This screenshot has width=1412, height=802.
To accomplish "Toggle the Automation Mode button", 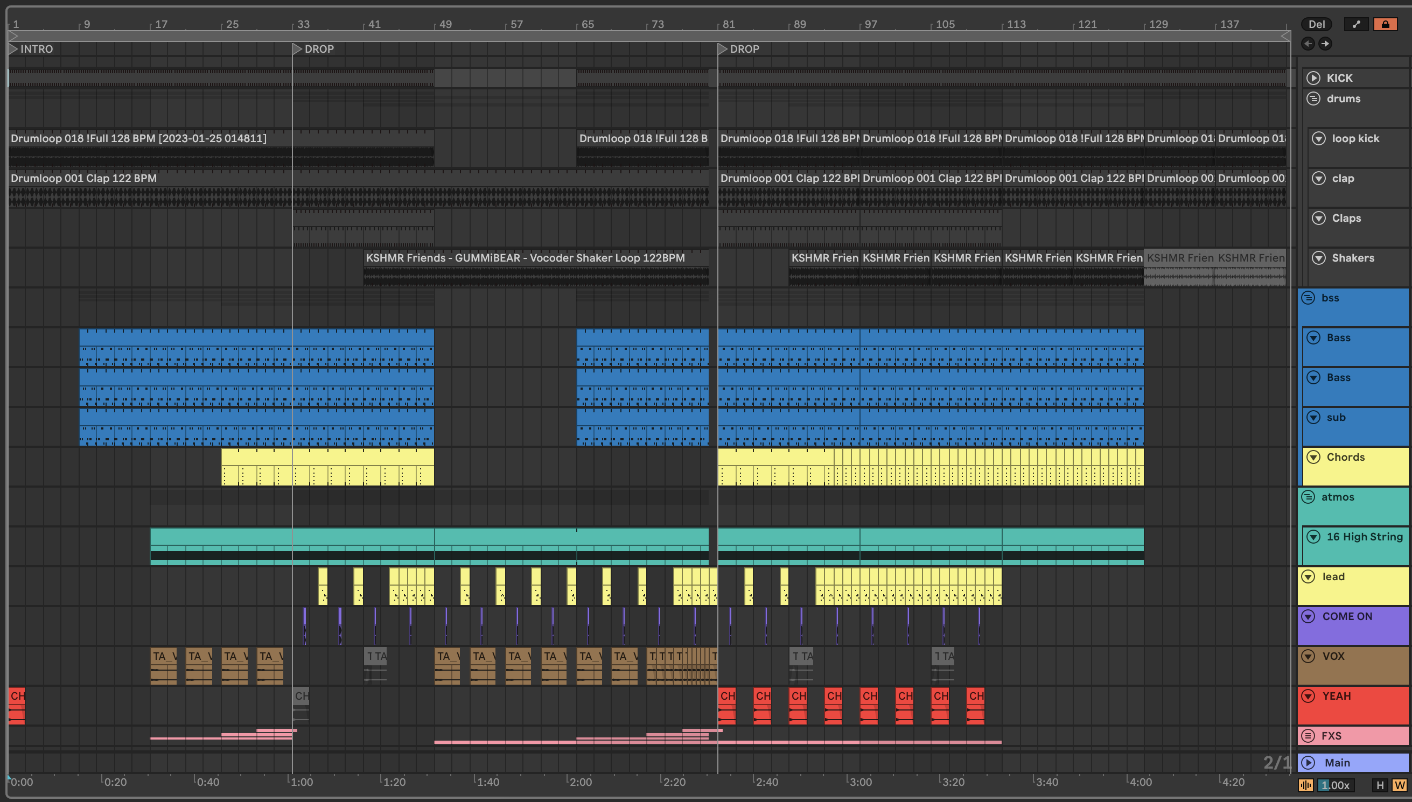I will [x=1356, y=24].
